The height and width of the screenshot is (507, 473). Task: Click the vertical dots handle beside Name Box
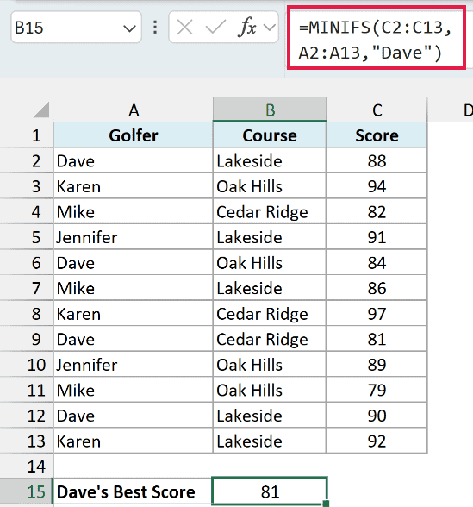pos(155,28)
